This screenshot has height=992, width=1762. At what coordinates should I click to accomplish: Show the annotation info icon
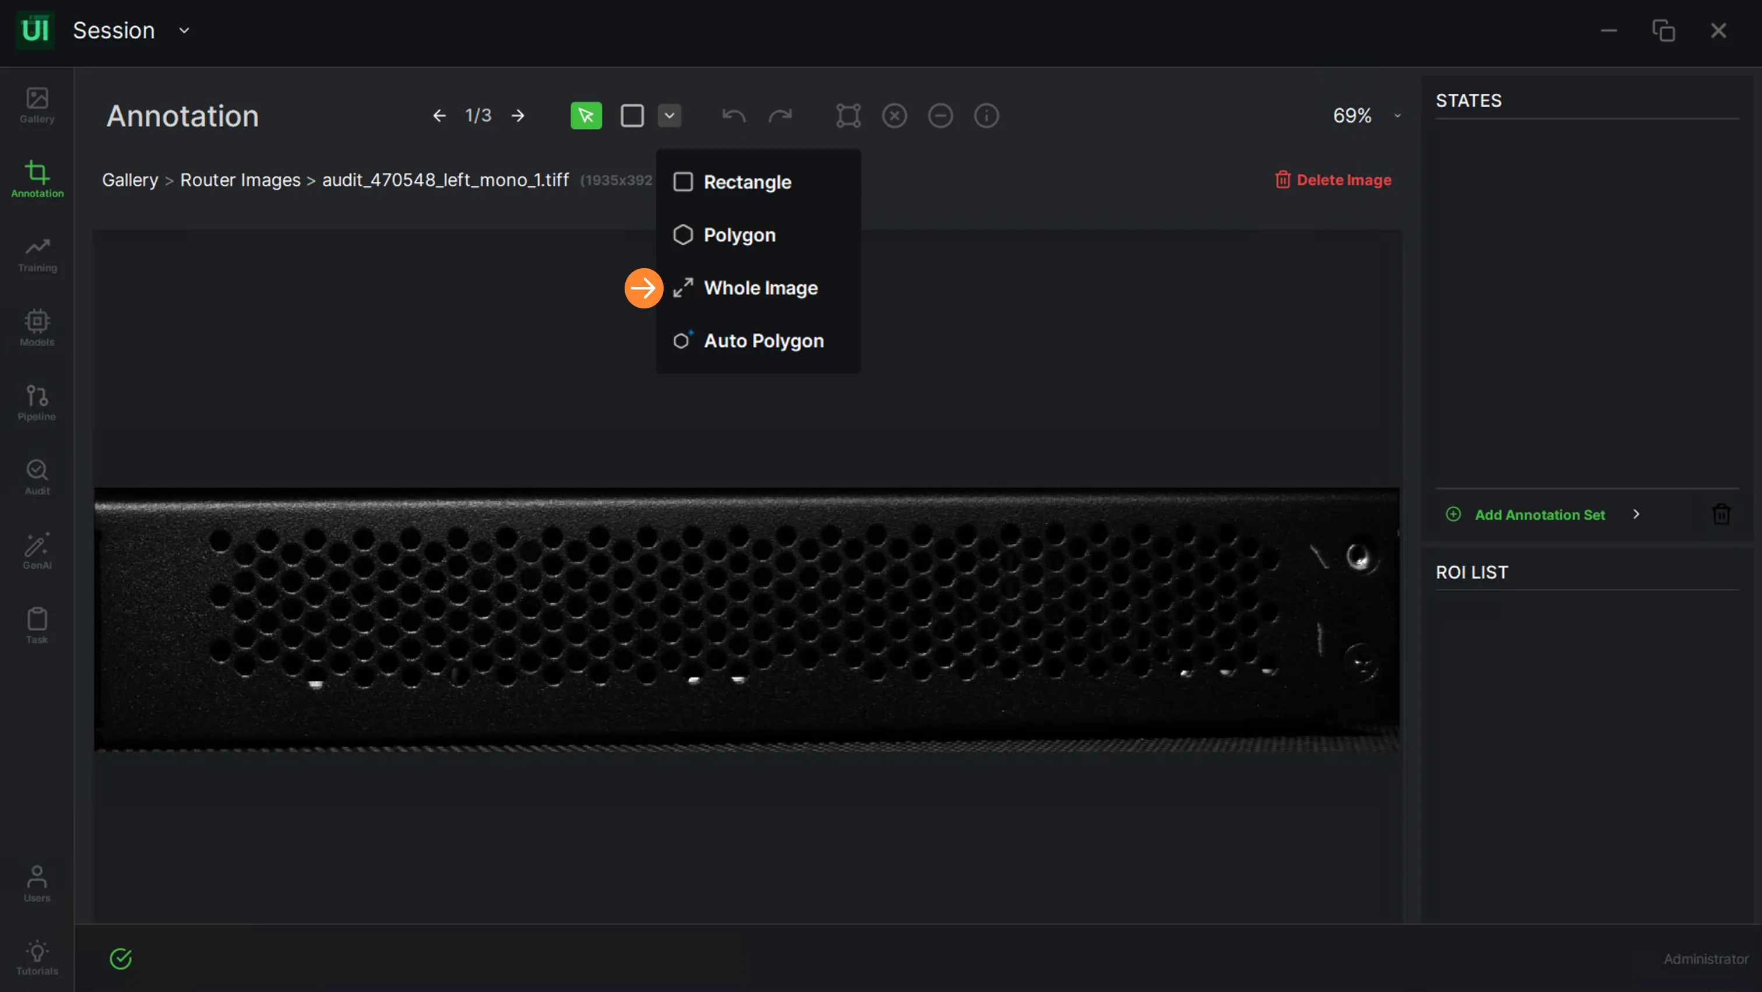[986, 115]
